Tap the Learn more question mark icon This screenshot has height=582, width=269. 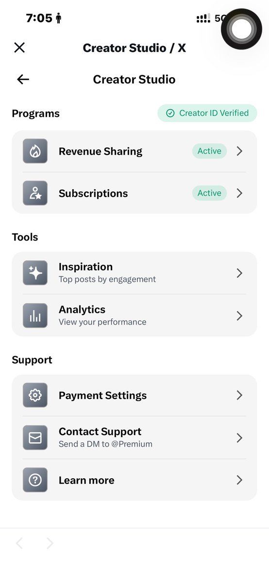pos(35,480)
